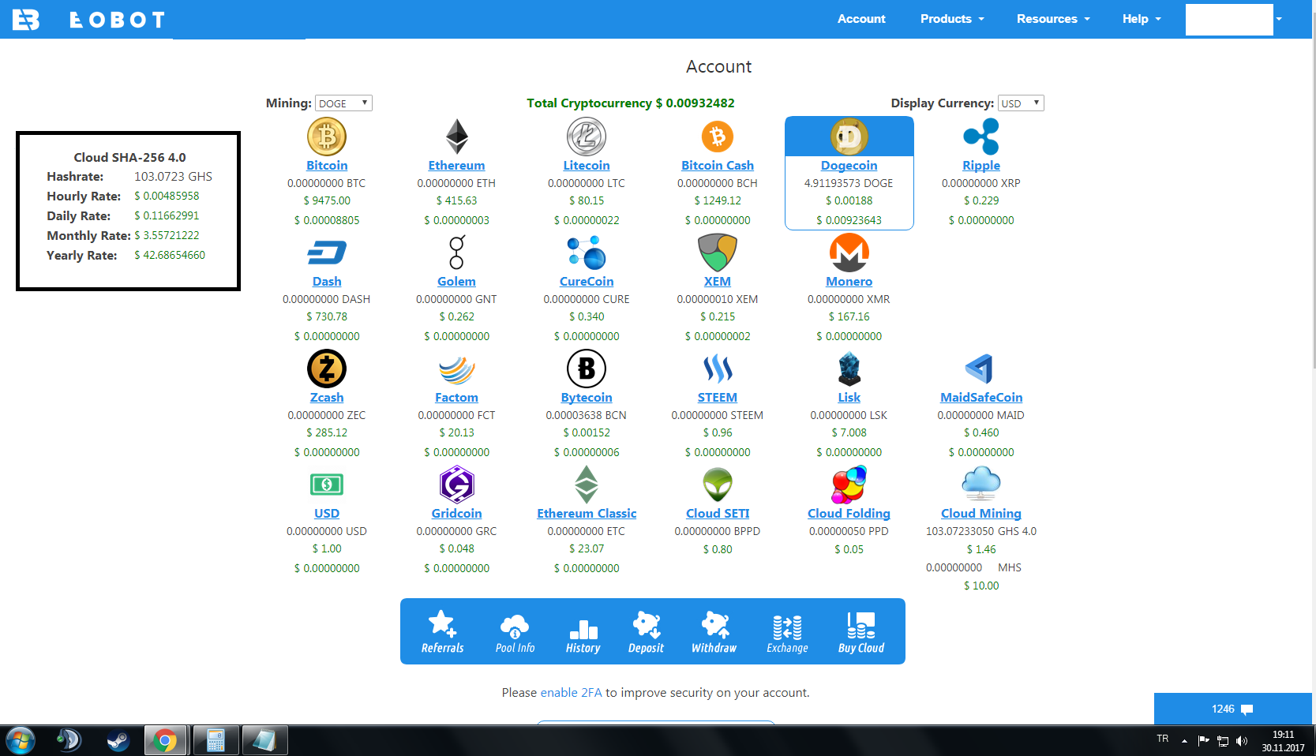Click the USD banknote icon
Screen dimensions: 1316x756
tap(327, 485)
